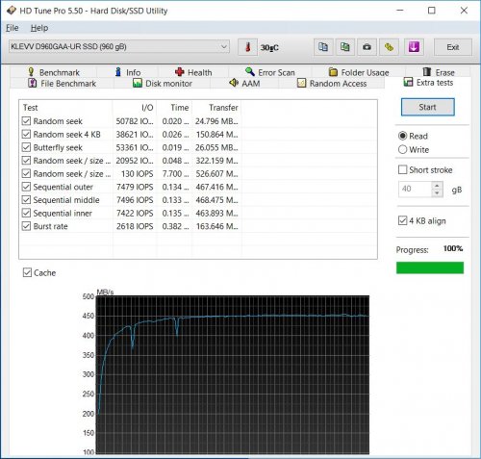Open the File menu

pos(13,28)
